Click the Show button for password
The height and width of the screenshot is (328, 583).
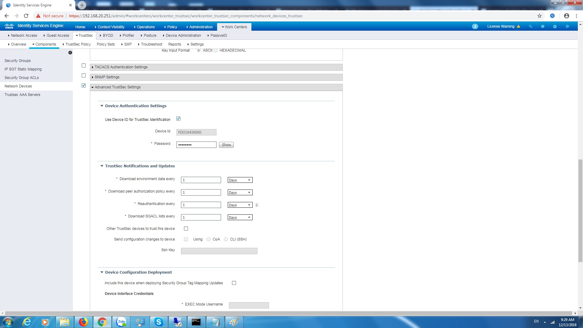click(226, 145)
